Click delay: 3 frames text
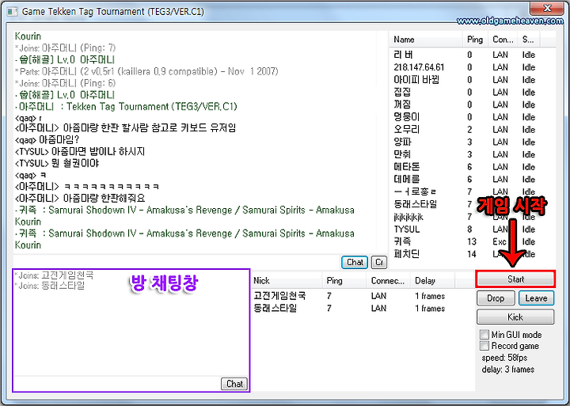Viewport: 570px width, 406px height. tap(507, 370)
